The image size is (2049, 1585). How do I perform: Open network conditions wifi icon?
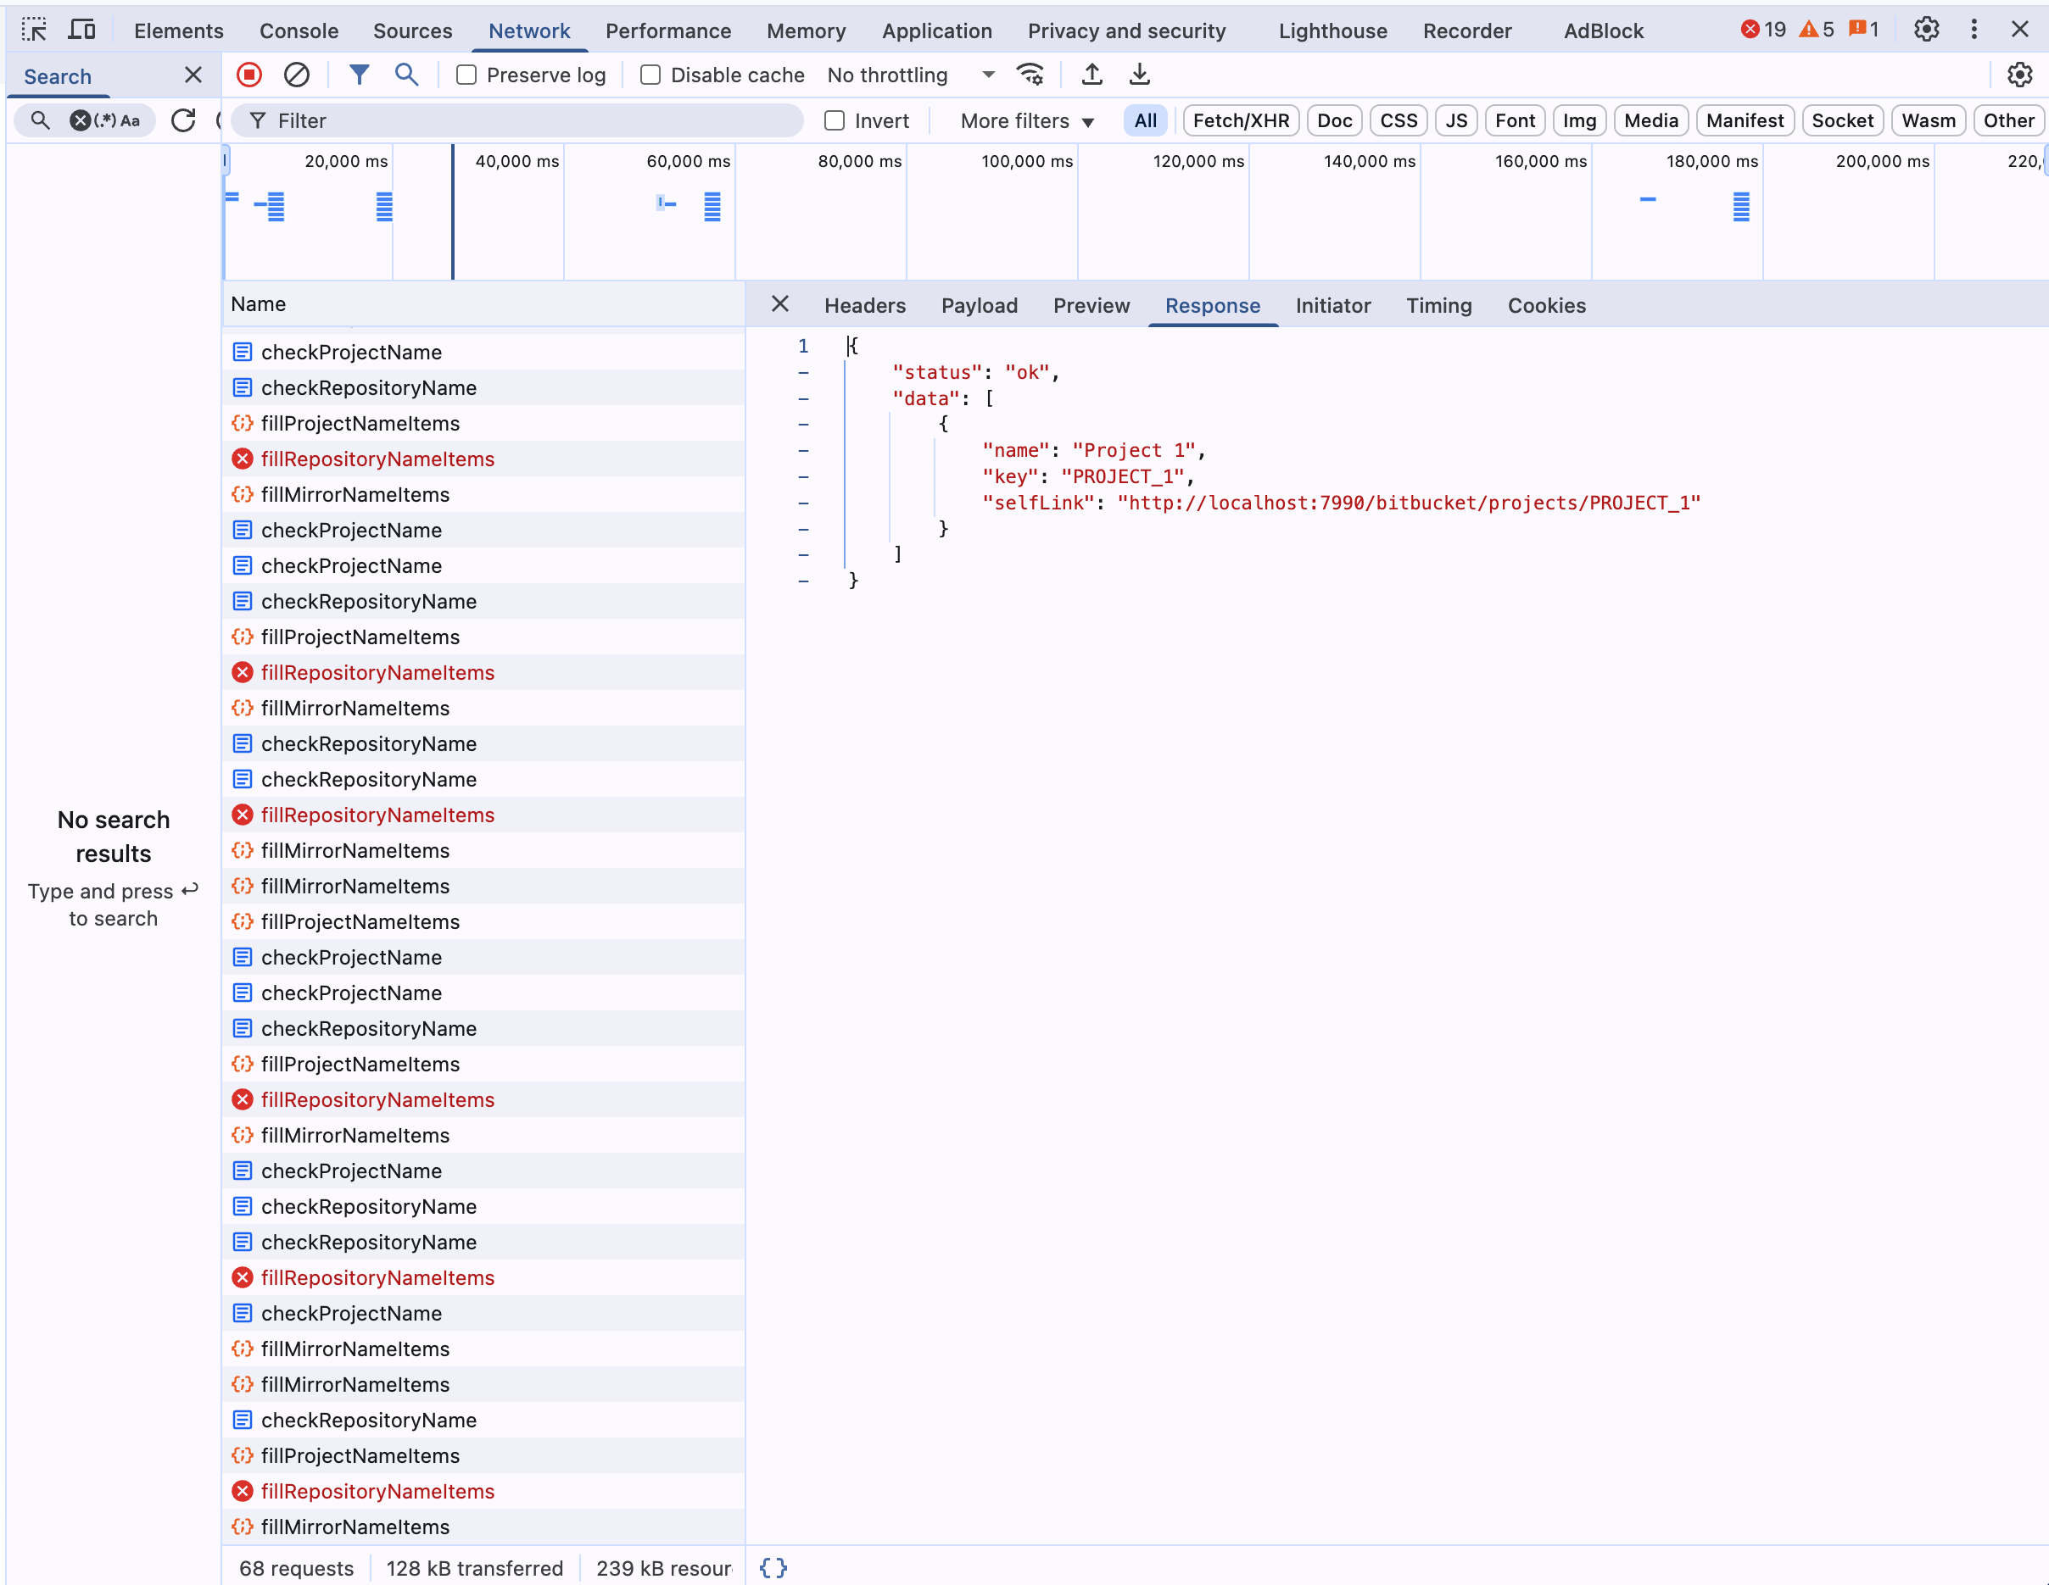click(1030, 75)
